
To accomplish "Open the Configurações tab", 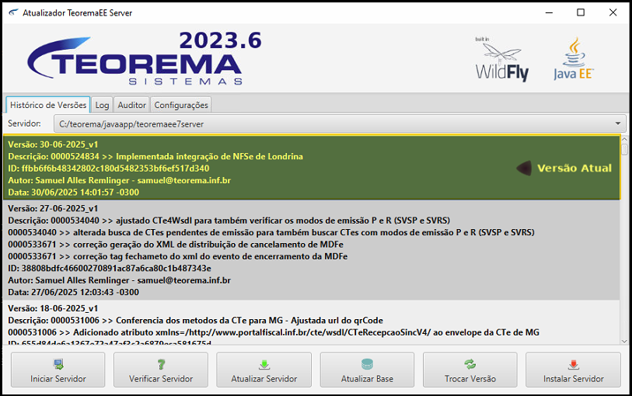I will pos(181,105).
